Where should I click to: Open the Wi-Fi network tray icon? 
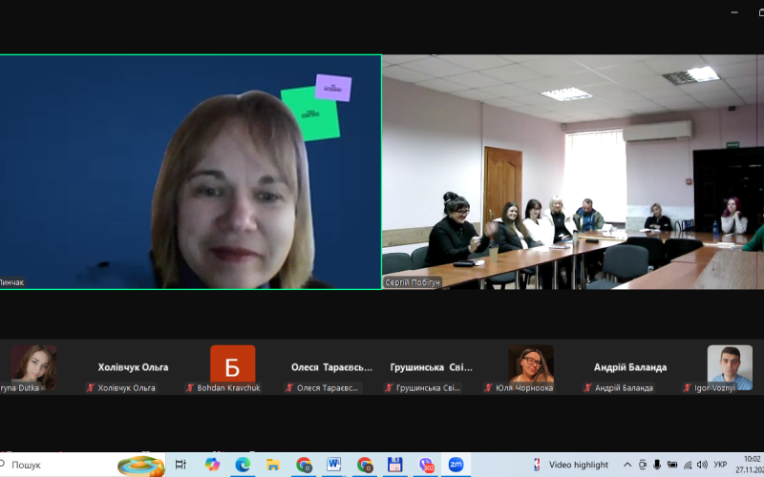point(687,465)
